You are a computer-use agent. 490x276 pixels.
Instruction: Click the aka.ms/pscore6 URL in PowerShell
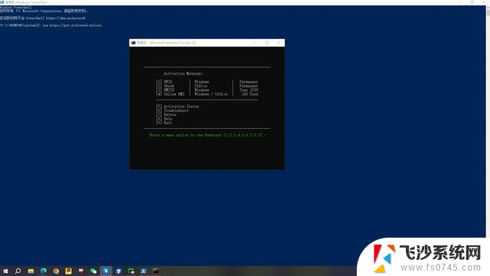[x=66, y=18]
